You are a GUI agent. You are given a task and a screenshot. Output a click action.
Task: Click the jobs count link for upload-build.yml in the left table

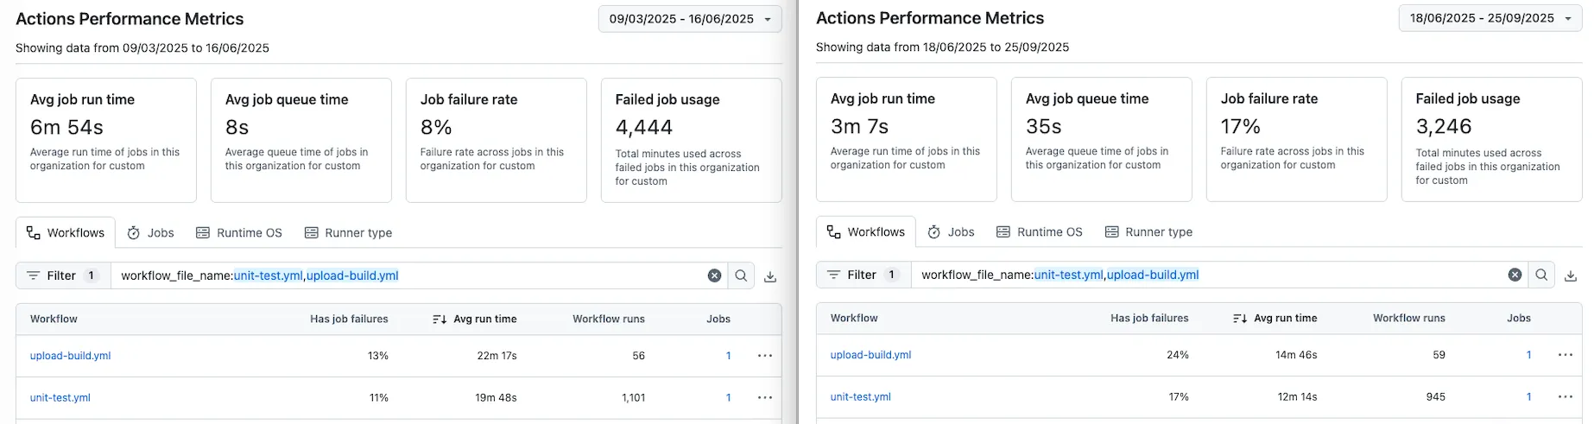tap(729, 356)
